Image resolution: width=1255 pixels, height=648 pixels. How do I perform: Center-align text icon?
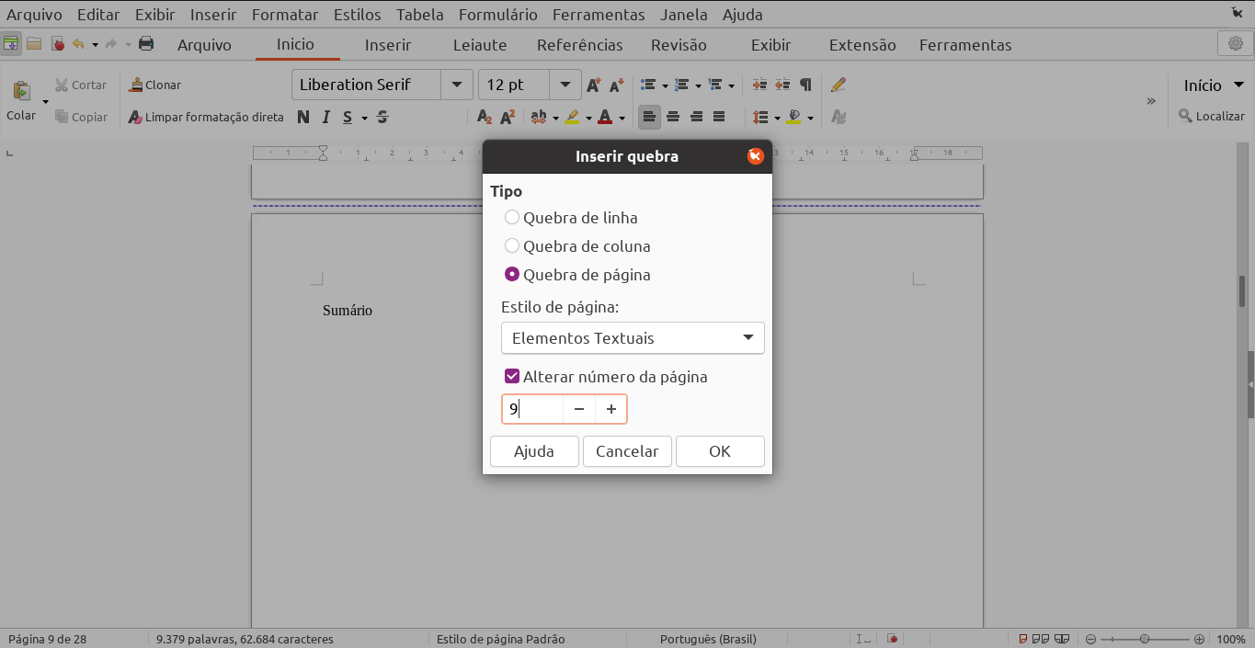[673, 117]
